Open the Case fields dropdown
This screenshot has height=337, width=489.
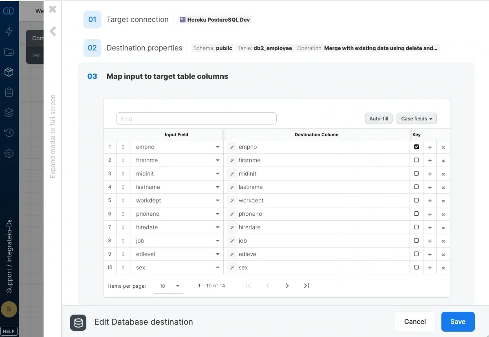416,118
